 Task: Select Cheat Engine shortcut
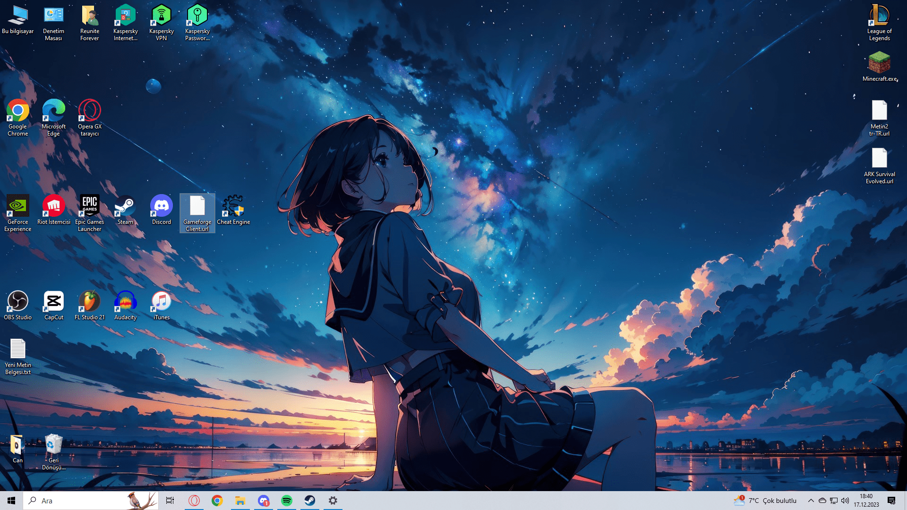[x=233, y=210]
